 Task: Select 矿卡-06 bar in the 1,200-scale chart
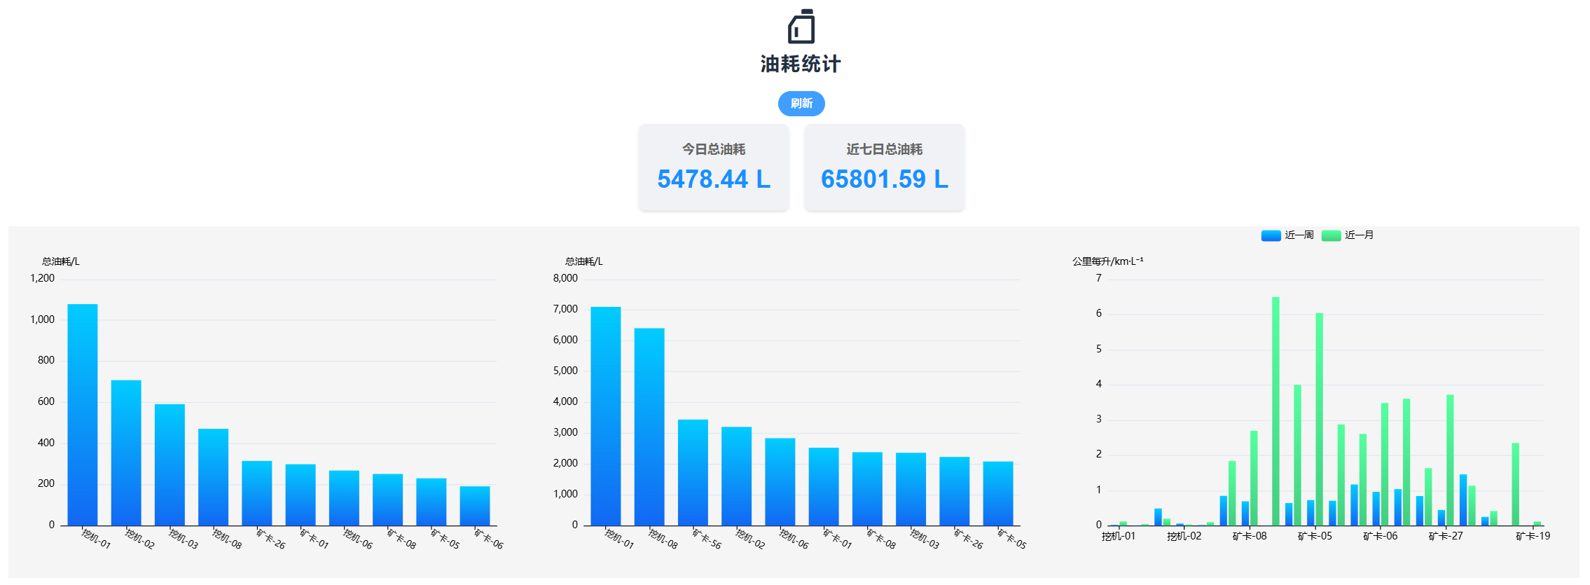click(x=475, y=506)
